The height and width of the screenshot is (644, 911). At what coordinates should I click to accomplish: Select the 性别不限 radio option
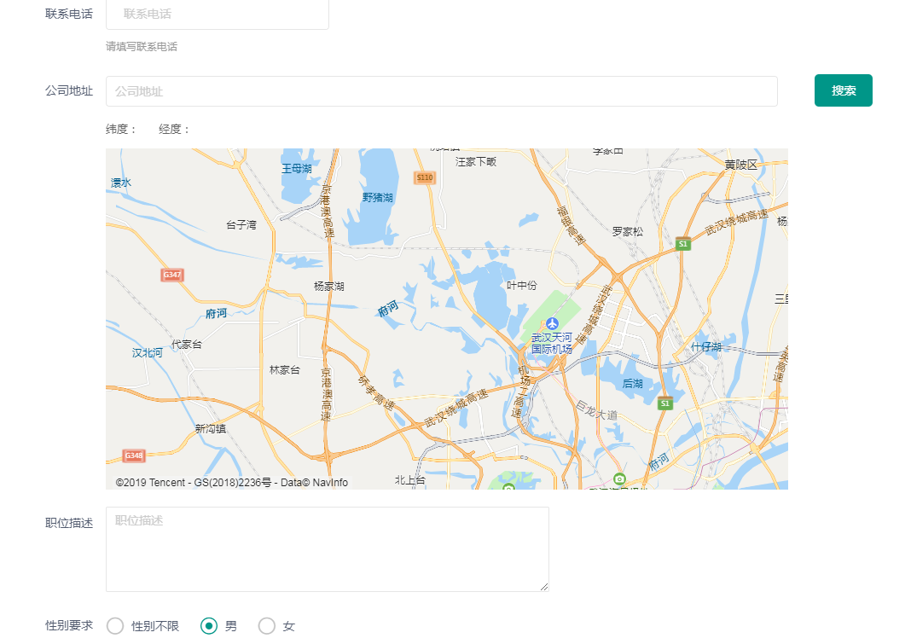point(115,626)
